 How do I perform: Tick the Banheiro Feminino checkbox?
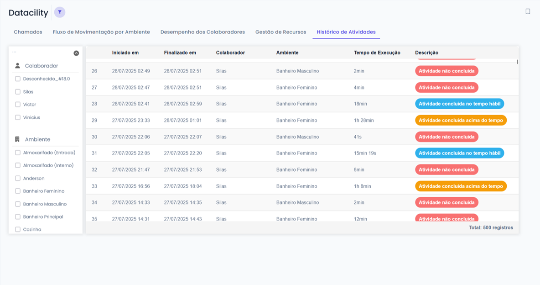click(x=18, y=191)
